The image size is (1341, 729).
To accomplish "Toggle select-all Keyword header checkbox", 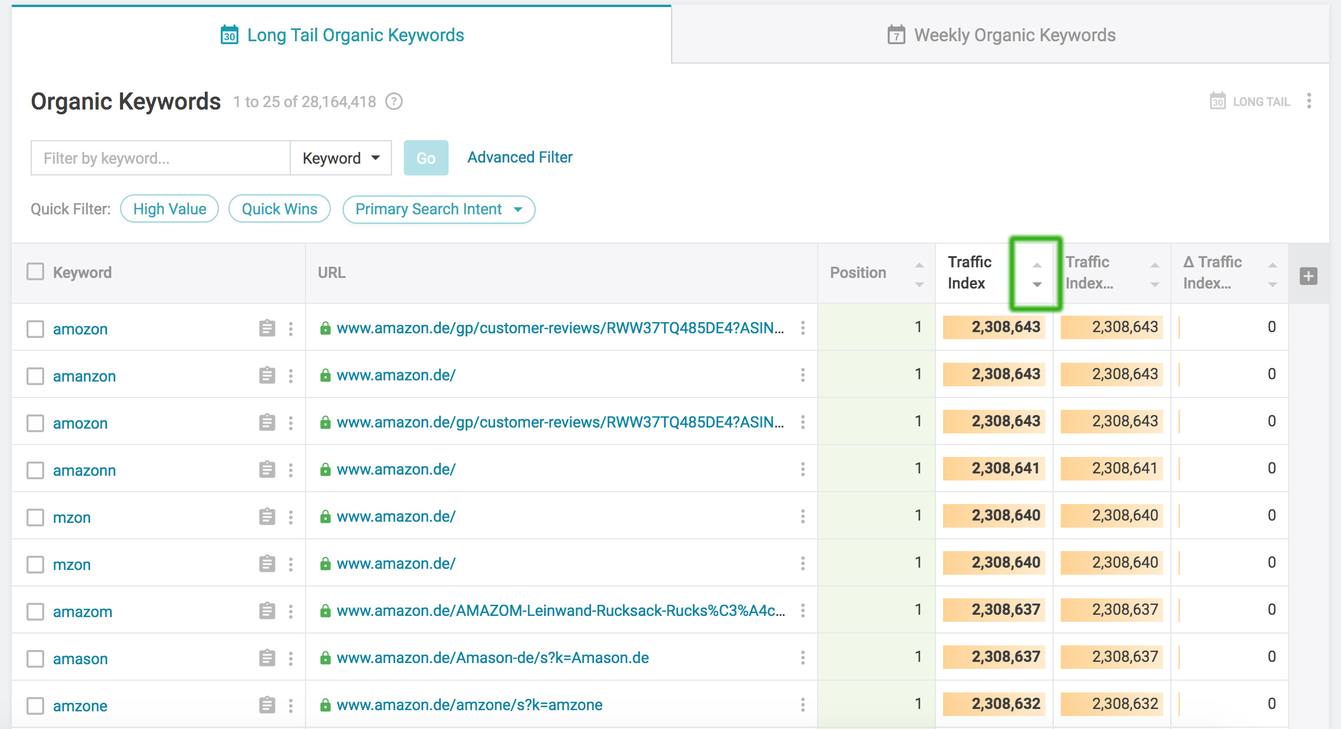I will click(35, 271).
